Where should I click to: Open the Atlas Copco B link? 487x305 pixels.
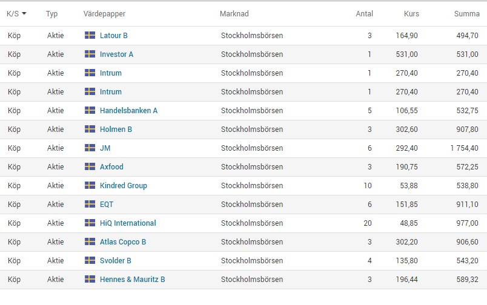click(x=123, y=241)
